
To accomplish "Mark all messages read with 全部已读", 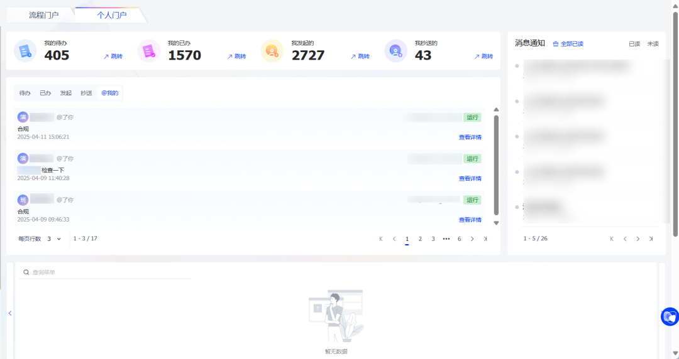I will pos(568,44).
